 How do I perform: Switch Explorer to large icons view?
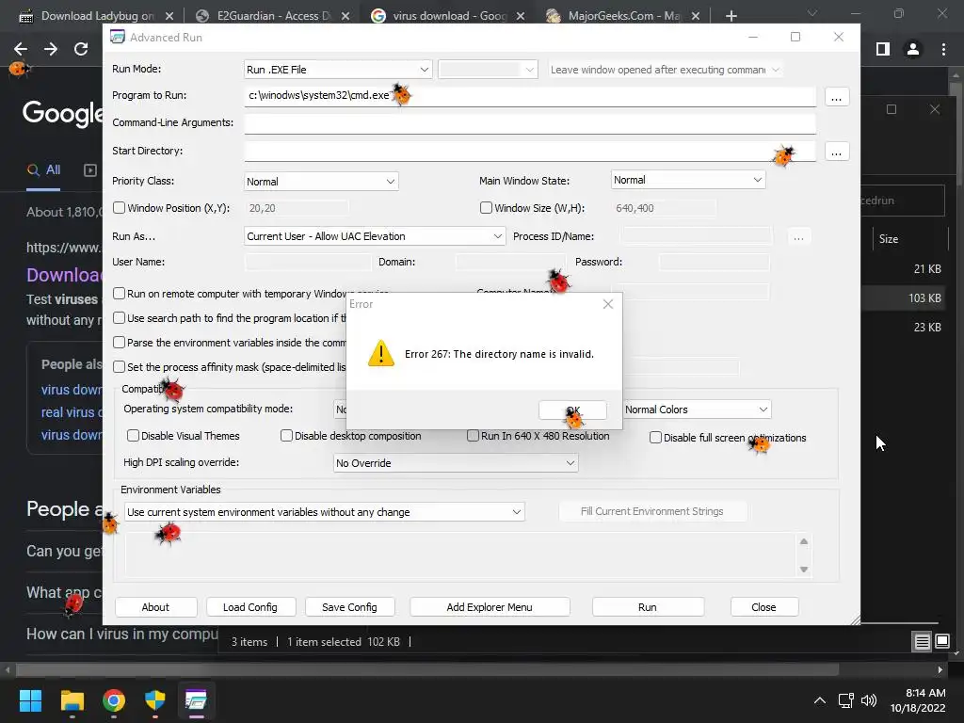(941, 642)
